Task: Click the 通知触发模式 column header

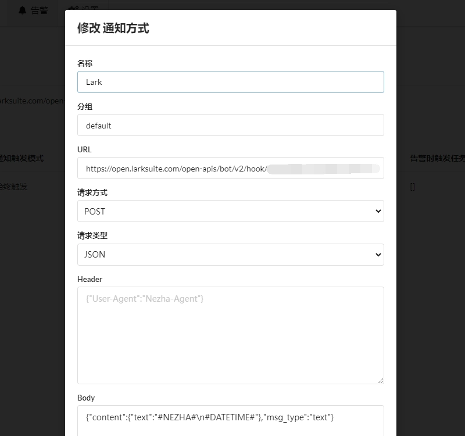Action: pyautogui.click(x=23, y=158)
